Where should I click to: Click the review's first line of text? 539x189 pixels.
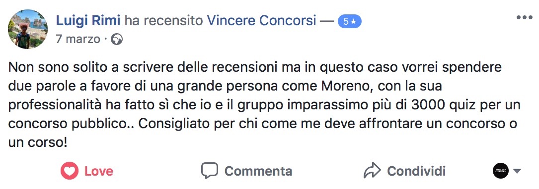[255, 68]
